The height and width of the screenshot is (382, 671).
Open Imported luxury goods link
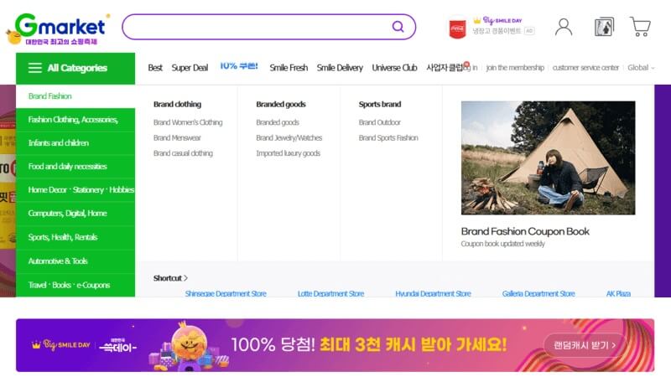288,153
